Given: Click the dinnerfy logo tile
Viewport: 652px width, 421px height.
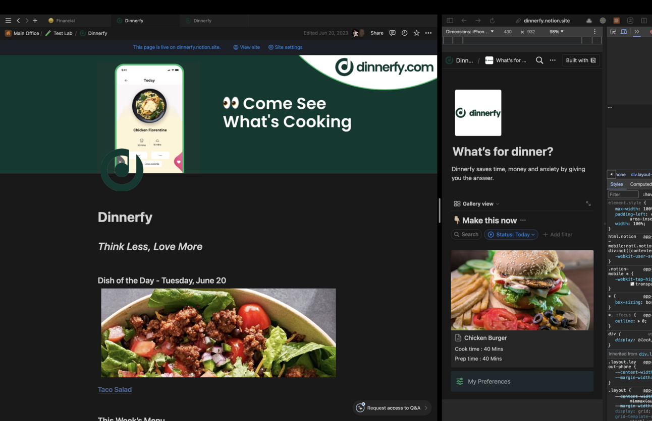Looking at the screenshot, I should [x=478, y=113].
